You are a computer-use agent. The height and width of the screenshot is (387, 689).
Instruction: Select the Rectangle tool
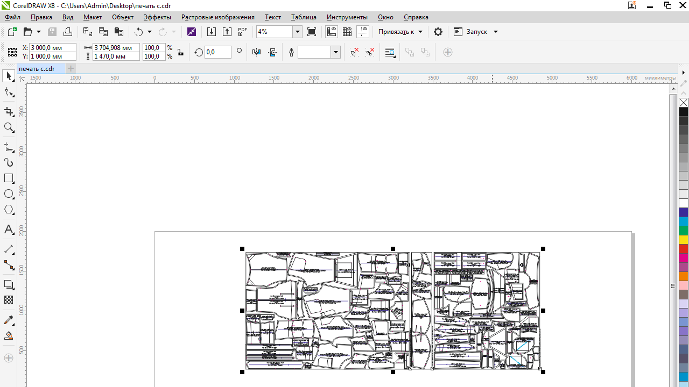(x=9, y=178)
